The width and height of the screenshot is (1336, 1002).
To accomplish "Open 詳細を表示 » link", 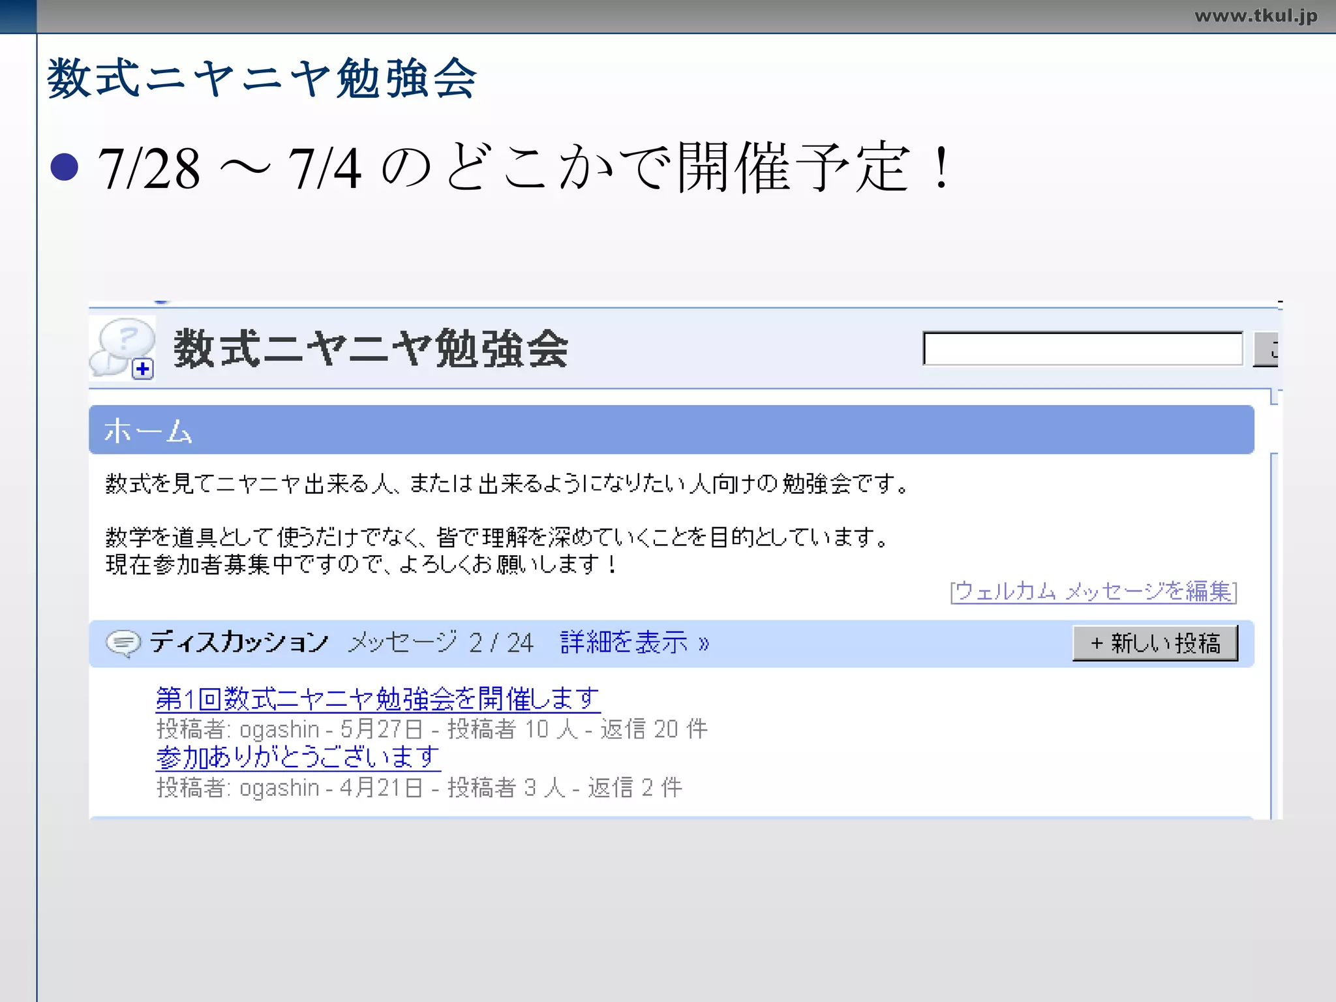I will coord(635,643).
